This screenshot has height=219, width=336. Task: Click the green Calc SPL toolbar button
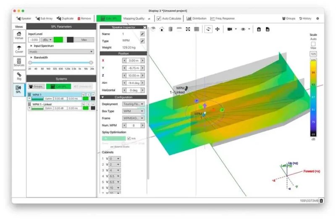pos(109,19)
